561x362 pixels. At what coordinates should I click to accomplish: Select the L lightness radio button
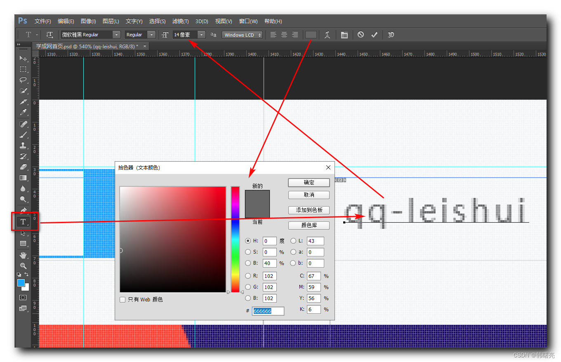tap(293, 241)
